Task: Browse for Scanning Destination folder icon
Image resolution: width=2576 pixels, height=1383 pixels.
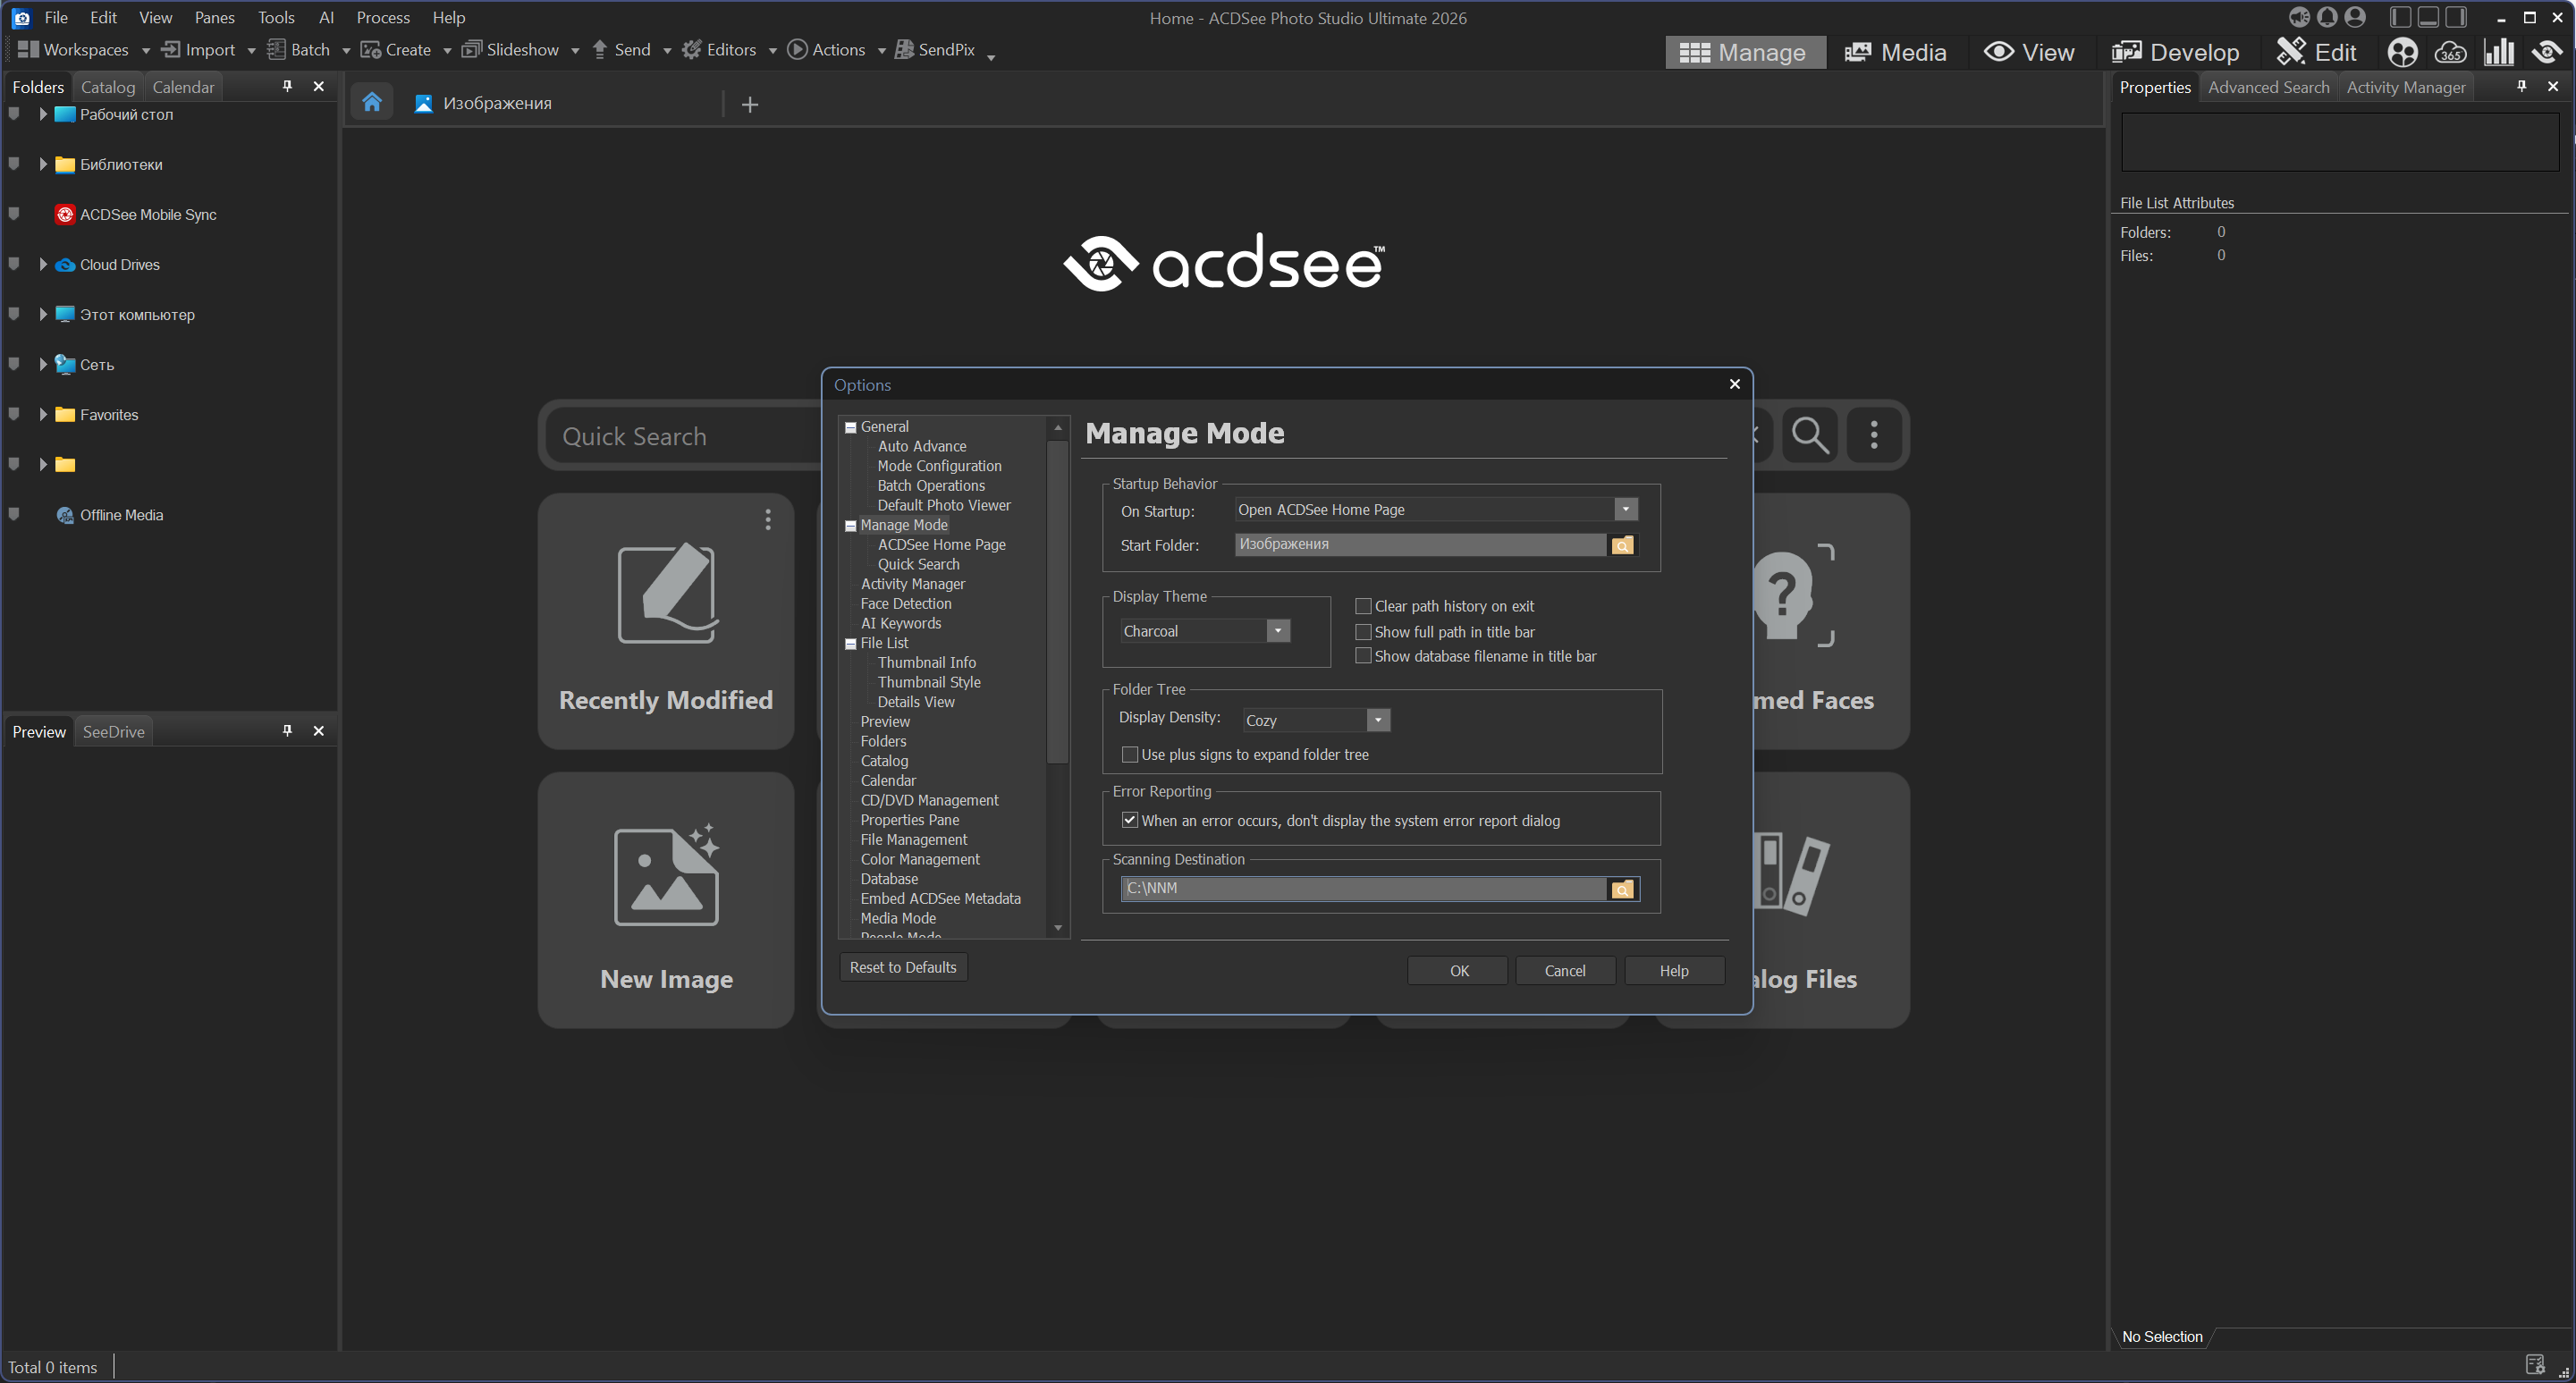Action: [x=1622, y=889]
